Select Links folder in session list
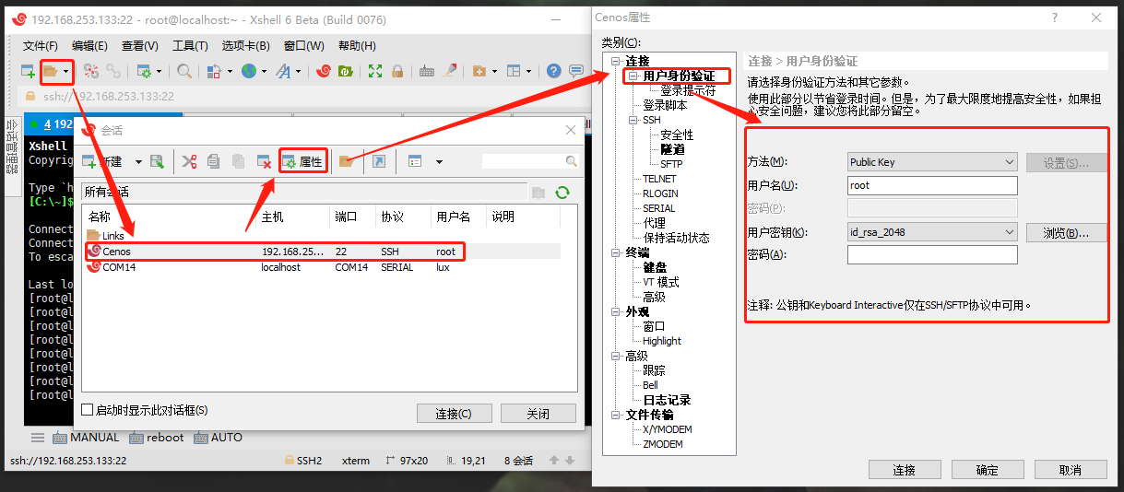The image size is (1124, 492). coord(106,236)
